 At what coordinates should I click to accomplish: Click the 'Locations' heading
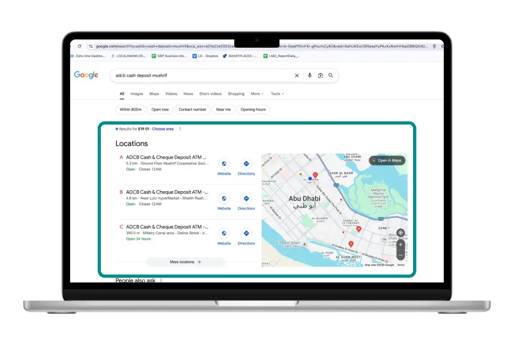point(132,143)
